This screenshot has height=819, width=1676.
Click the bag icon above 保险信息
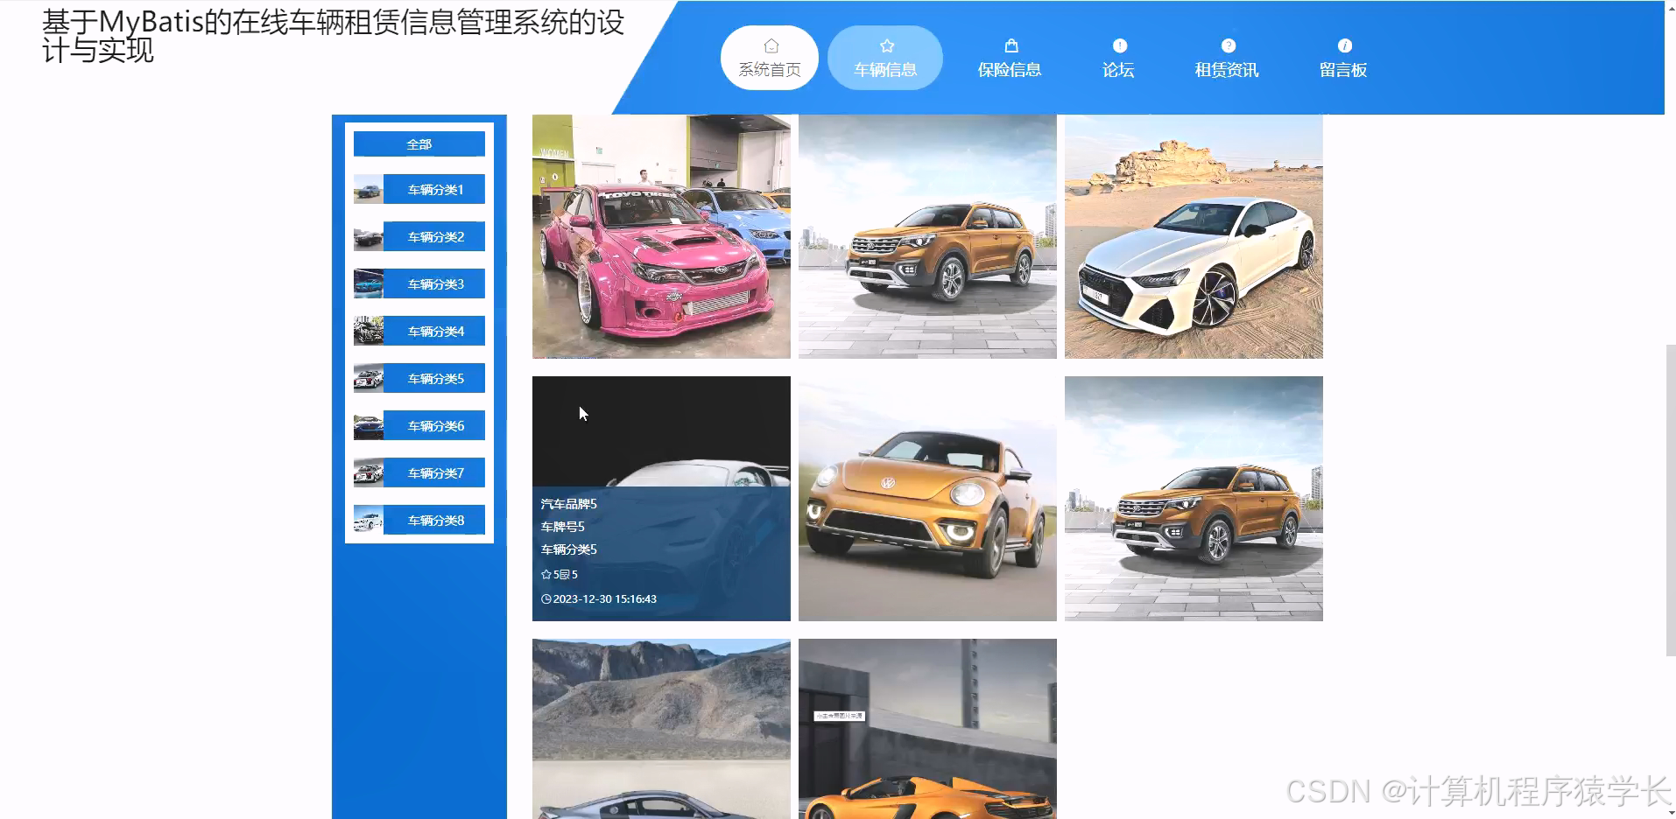coord(1011,45)
